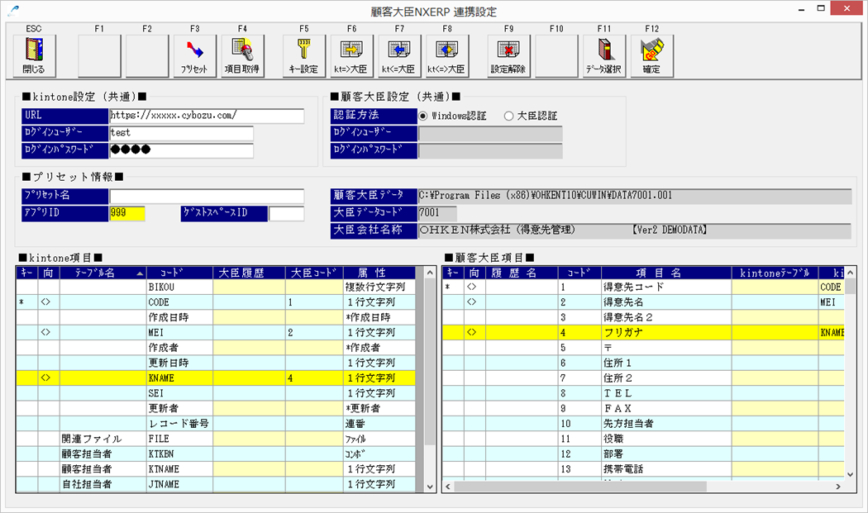Click the kt<=>大臣 bidirectional icon

[x=447, y=55]
